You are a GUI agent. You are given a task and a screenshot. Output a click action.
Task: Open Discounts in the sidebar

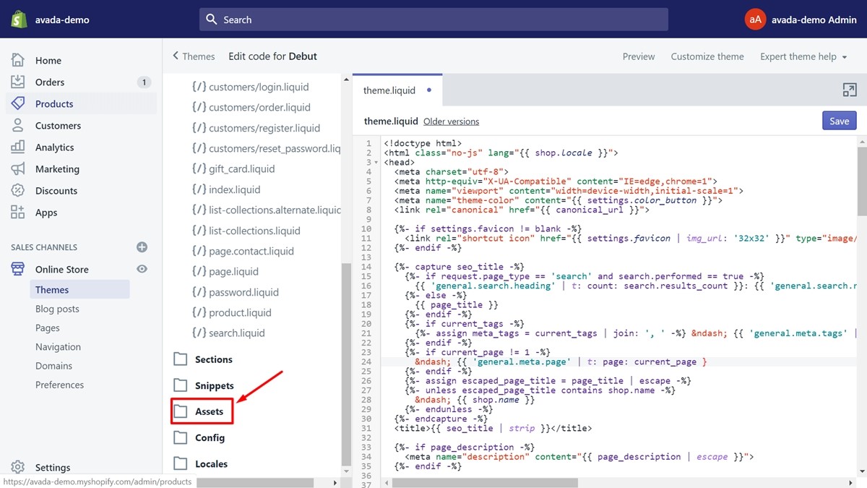56,191
